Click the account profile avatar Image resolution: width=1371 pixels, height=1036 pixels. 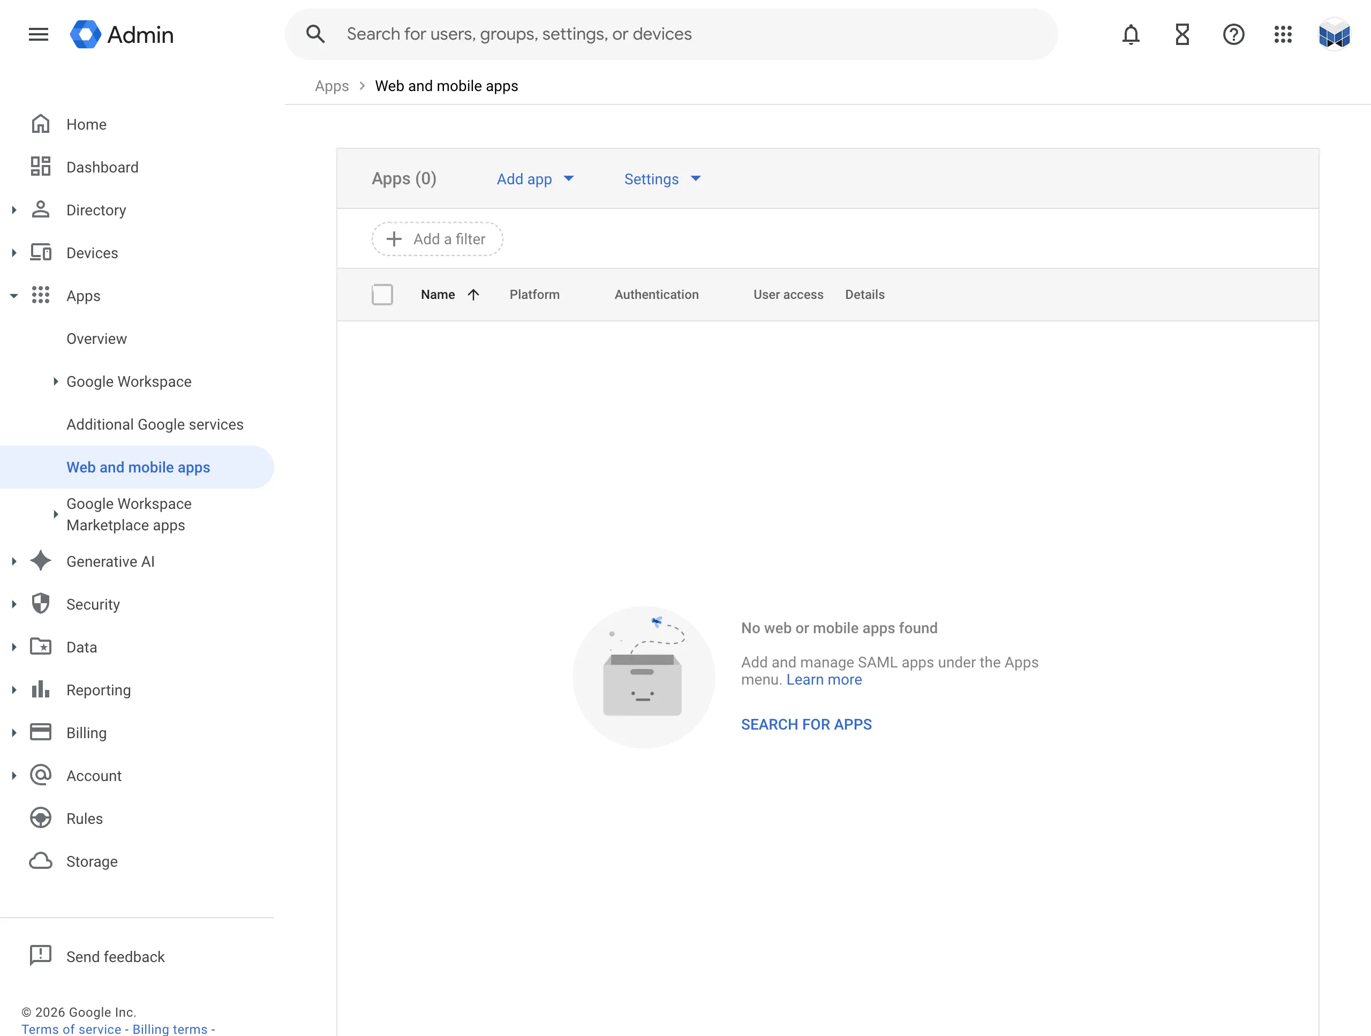[1334, 34]
